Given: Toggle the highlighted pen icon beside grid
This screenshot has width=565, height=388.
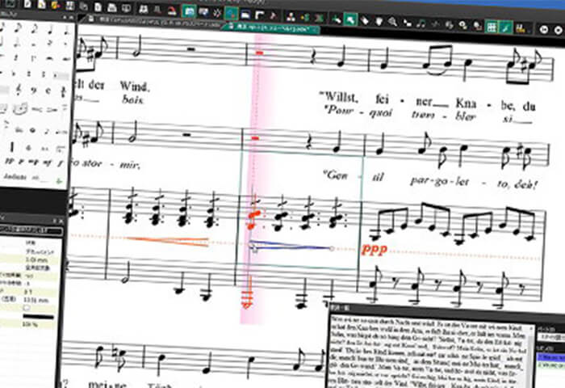Looking at the screenshot, I should [505, 27].
